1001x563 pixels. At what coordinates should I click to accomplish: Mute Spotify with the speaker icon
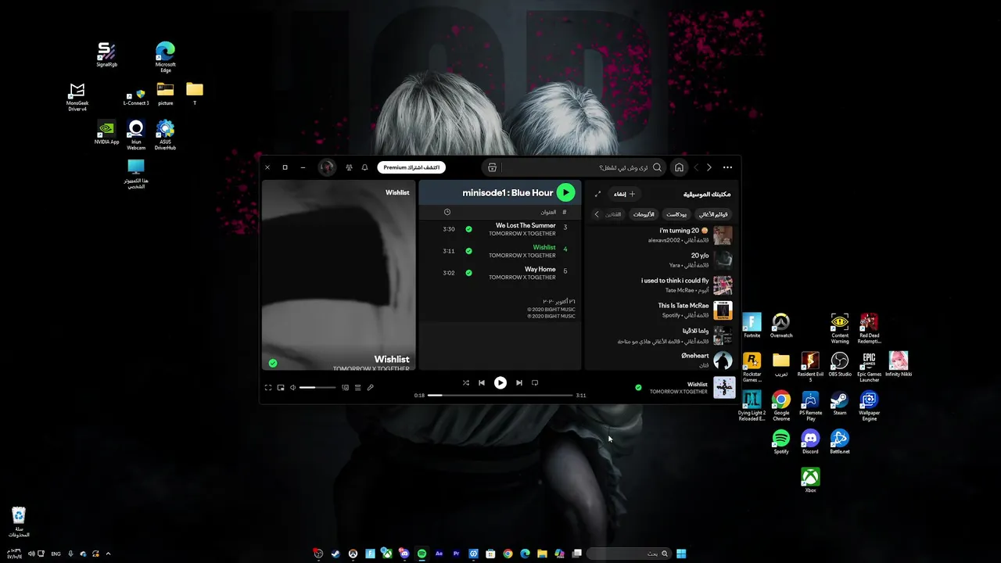pos(293,388)
